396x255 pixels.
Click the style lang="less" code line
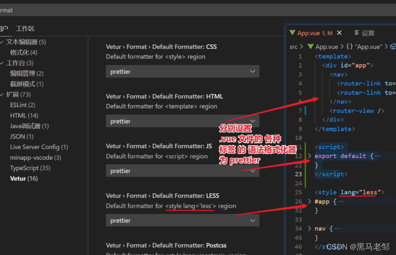click(350, 192)
